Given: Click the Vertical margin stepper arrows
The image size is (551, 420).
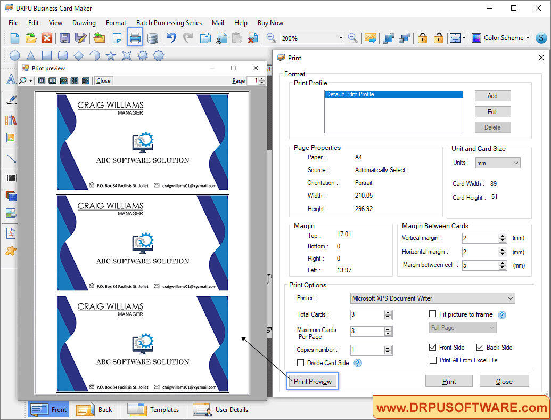Looking at the screenshot, I should 503,238.
